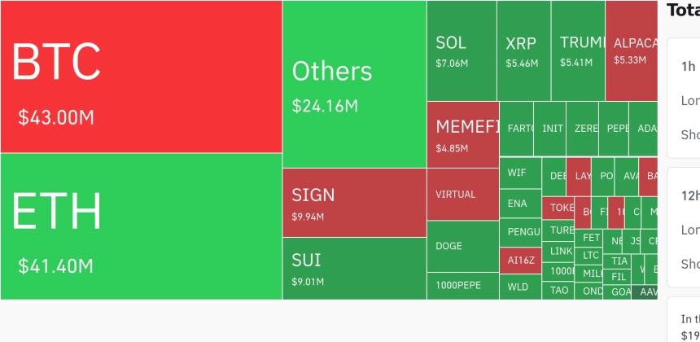Open the XRP $5.46M tile
This screenshot has height=342, width=700.
523,51
